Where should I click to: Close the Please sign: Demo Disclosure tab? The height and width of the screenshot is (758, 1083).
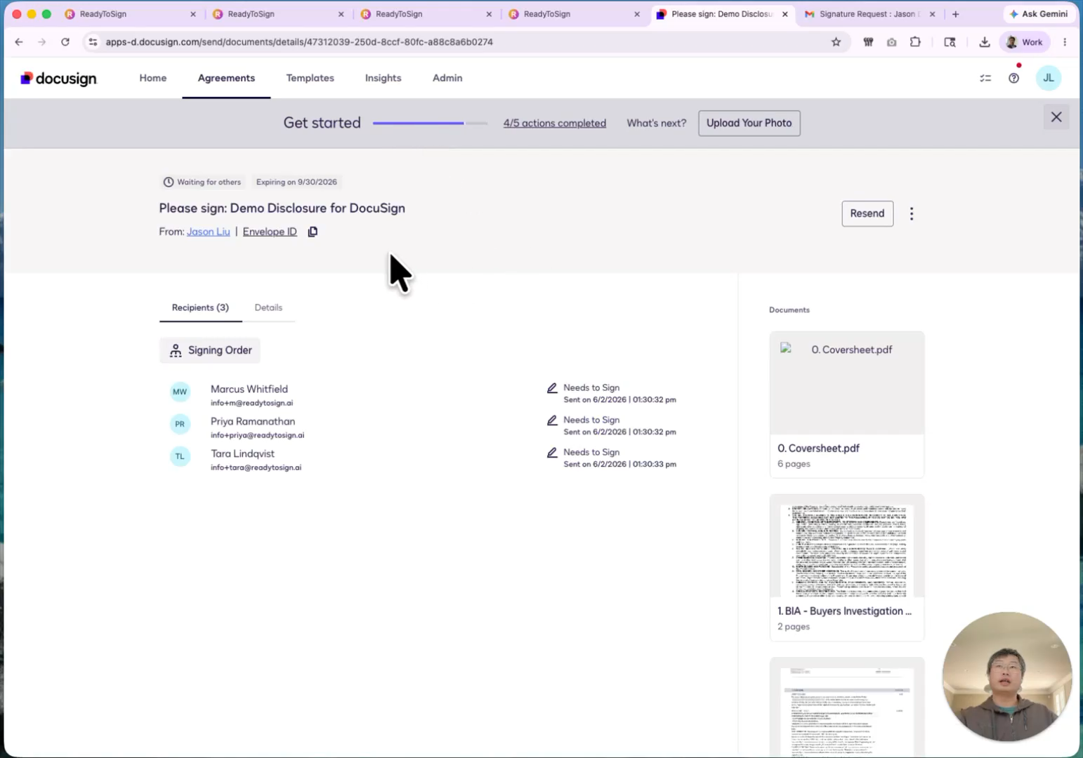click(x=785, y=14)
